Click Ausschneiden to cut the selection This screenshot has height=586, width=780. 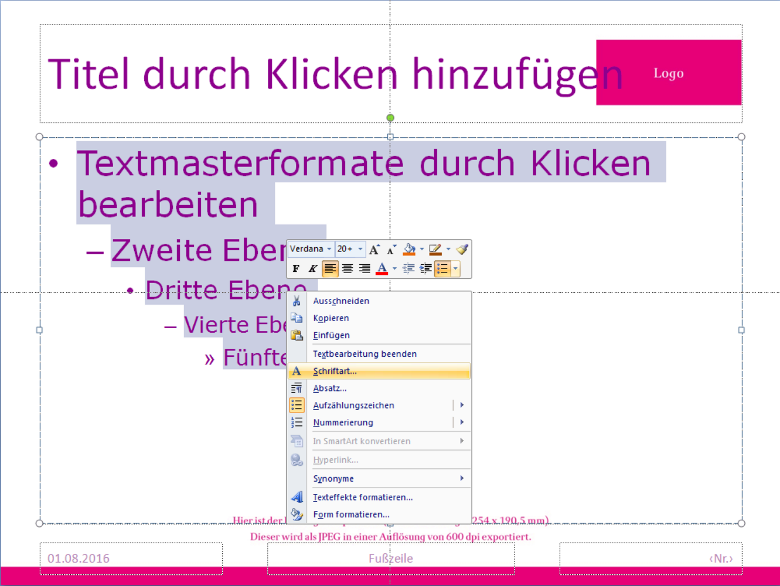pyautogui.click(x=340, y=301)
